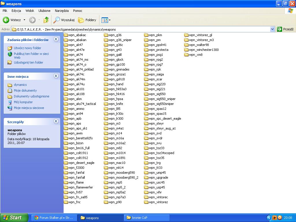
Task: Select the wpn_abakan folder icon
Action: 66,40
